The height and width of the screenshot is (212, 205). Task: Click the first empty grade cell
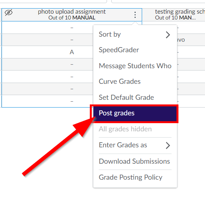(47, 28)
